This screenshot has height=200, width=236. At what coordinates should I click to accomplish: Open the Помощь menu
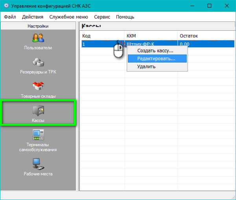pos(125,17)
